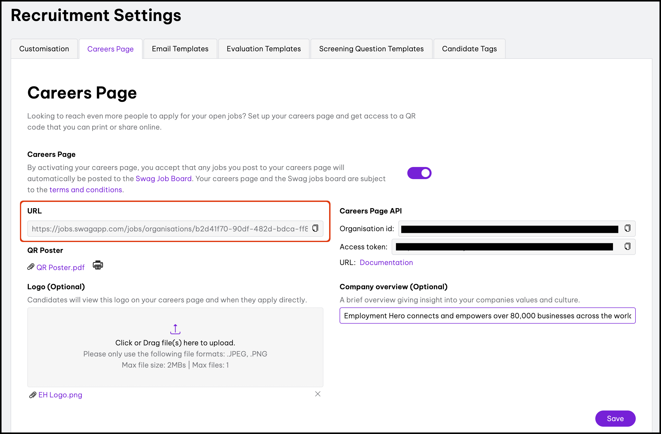Go to Evaluation Templates tab
This screenshot has height=434, width=661.
coord(264,49)
